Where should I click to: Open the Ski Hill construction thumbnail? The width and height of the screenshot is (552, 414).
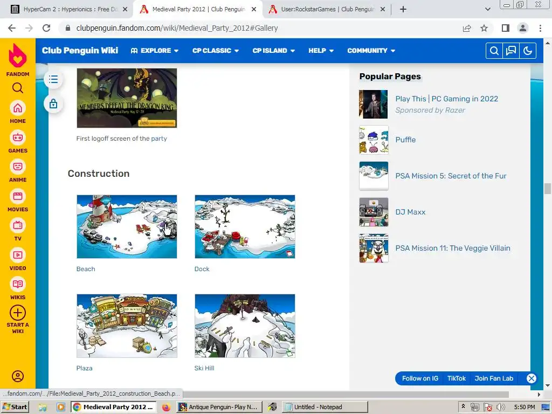(245, 326)
